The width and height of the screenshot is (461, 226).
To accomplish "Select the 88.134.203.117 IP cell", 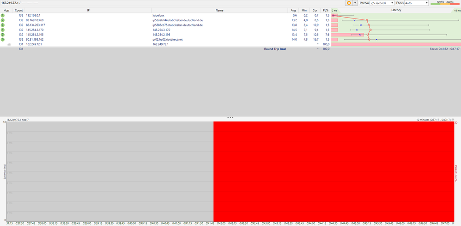I will pos(35,25).
